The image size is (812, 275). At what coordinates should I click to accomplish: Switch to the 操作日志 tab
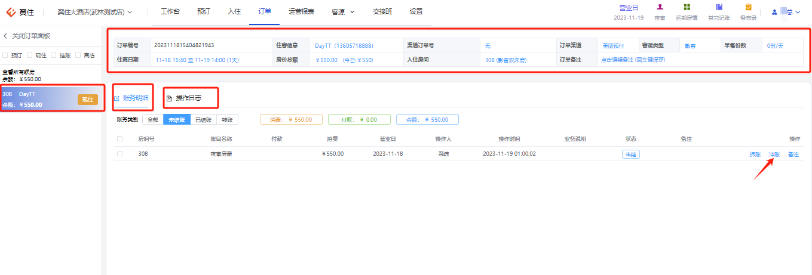pyautogui.click(x=184, y=98)
